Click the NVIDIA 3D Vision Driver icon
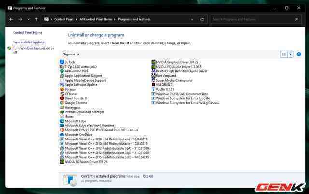The height and width of the screenshot is (194, 309). [x=62, y=162]
